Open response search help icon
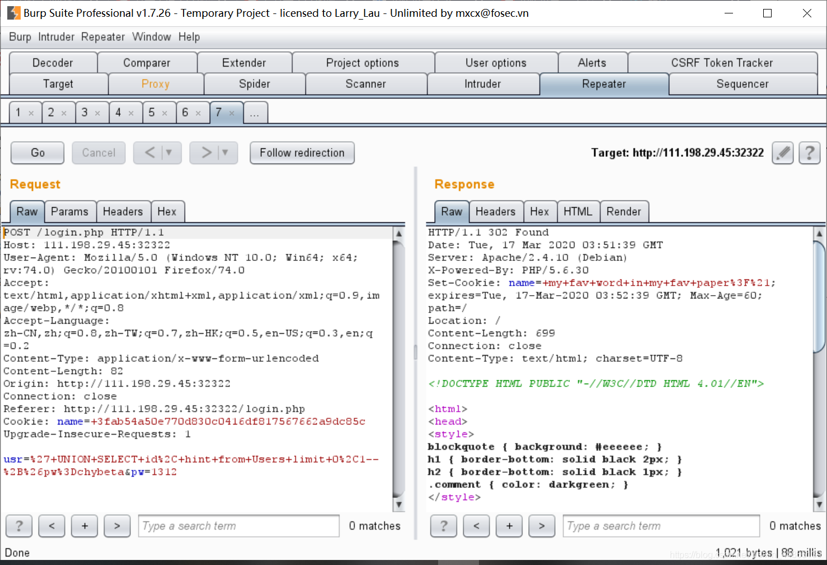Screen dimensions: 827x565 coord(444,526)
